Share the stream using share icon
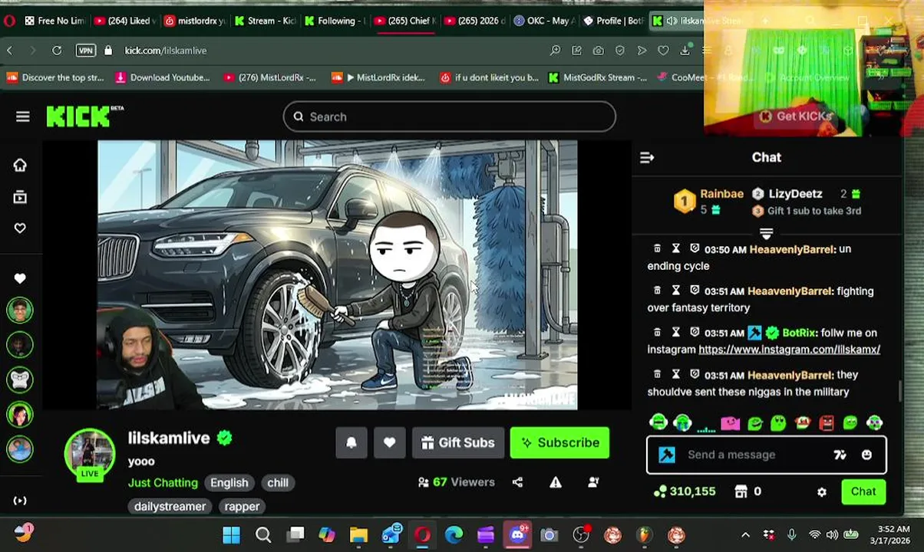924x552 pixels. click(517, 482)
